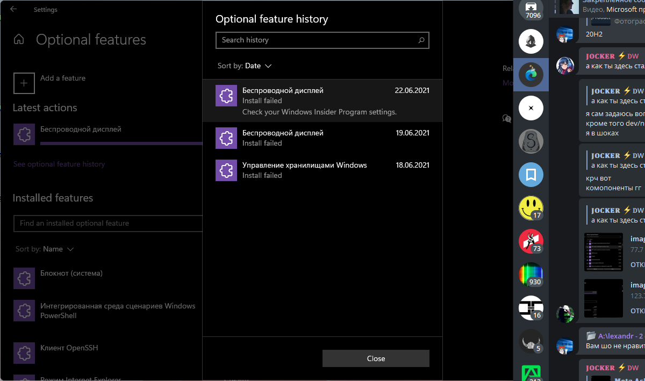Click the 18.06.2021 date in history list
The image size is (645, 381).
412,165
